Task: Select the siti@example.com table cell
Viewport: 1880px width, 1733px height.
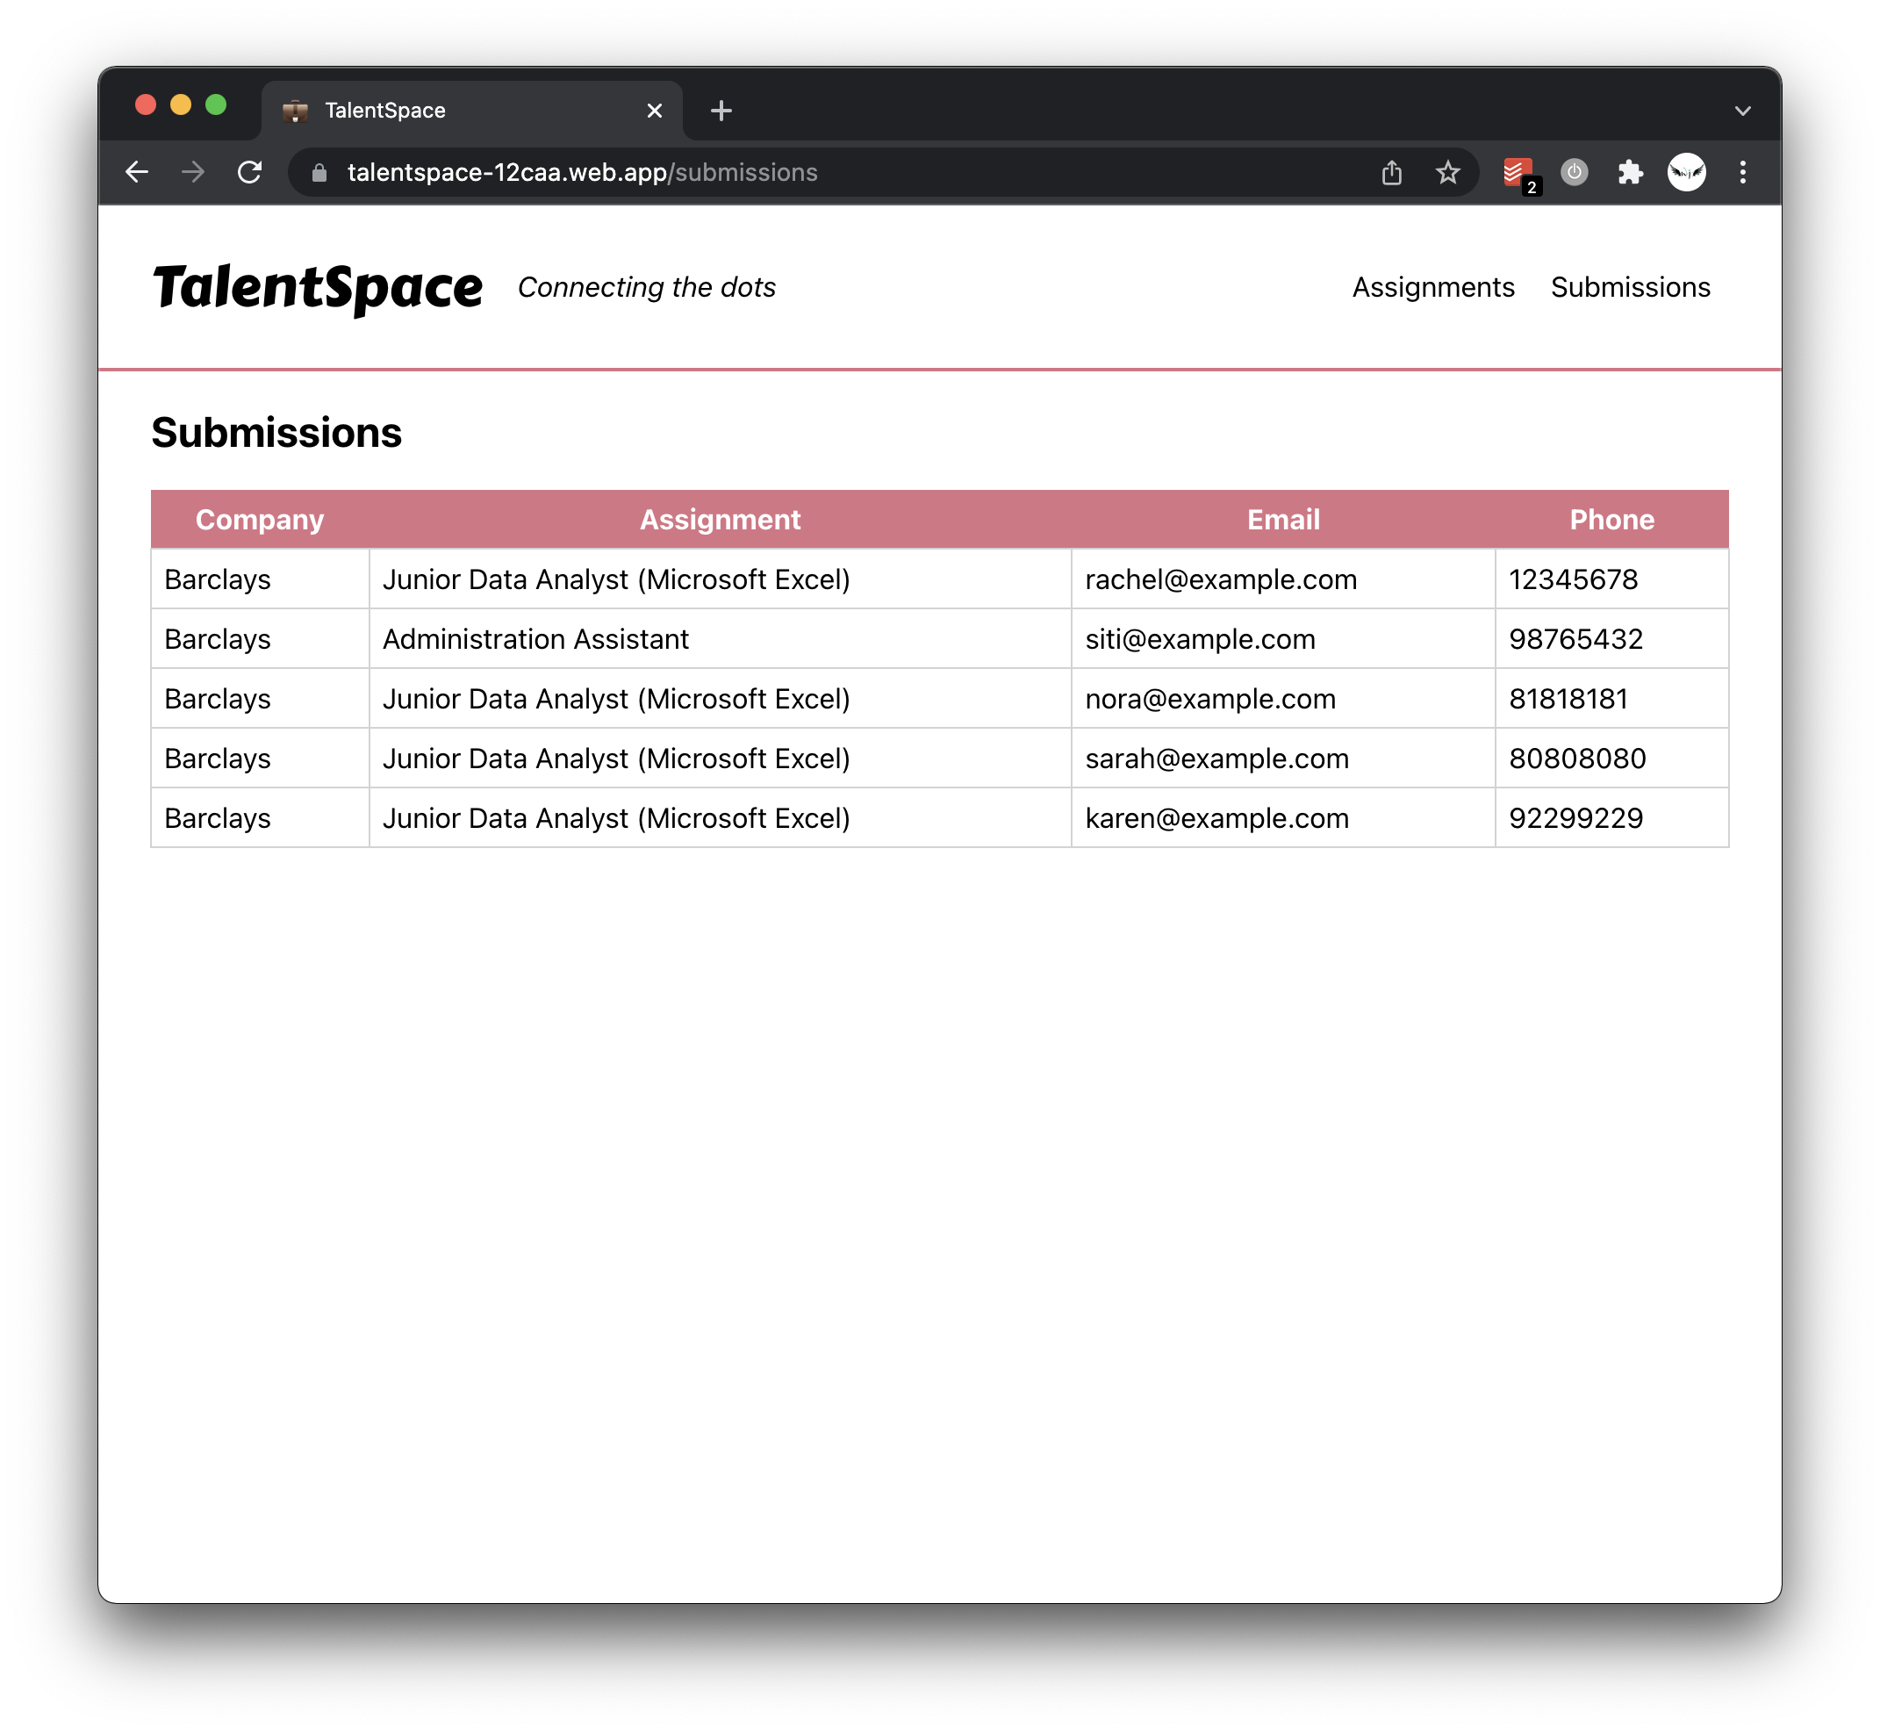Action: (x=1281, y=638)
